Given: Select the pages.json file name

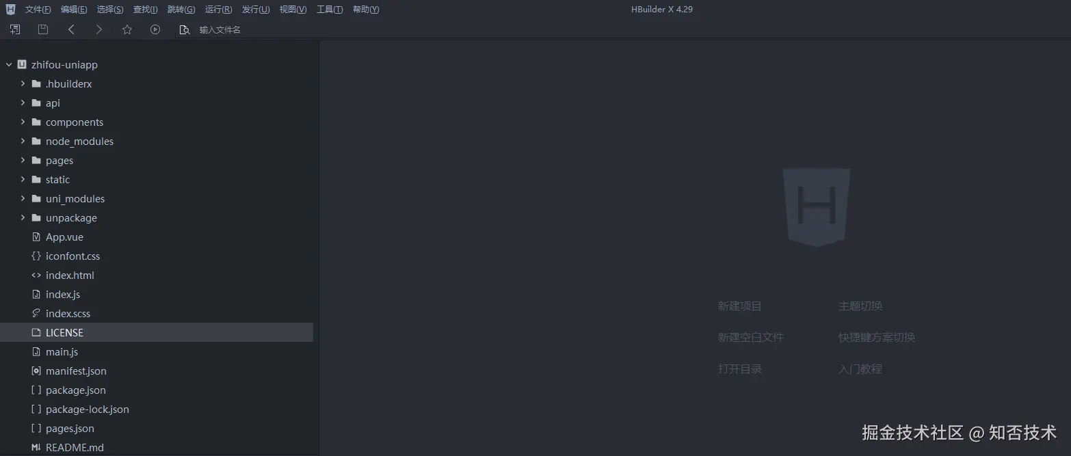Looking at the screenshot, I should click(x=70, y=428).
